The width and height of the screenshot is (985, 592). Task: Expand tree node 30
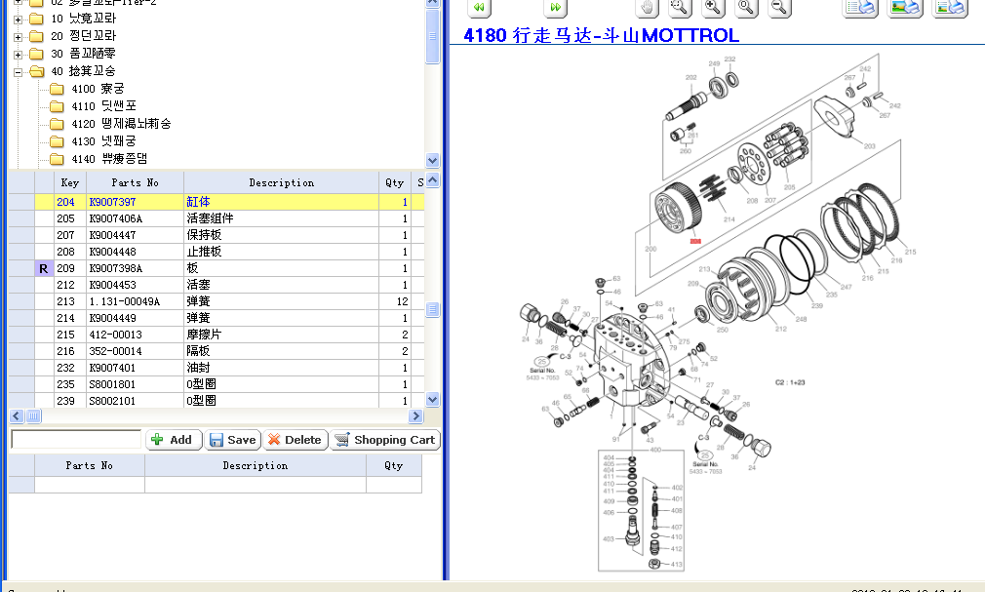pos(19,55)
